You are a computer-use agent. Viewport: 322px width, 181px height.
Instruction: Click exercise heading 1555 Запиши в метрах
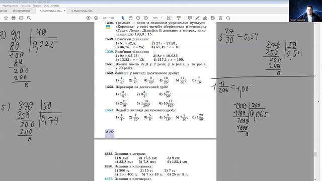pyautogui.click(x=125, y=154)
